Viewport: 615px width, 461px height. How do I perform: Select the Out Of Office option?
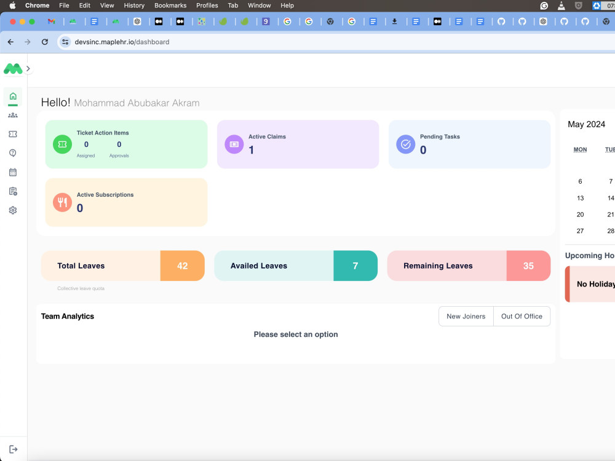coord(522,317)
